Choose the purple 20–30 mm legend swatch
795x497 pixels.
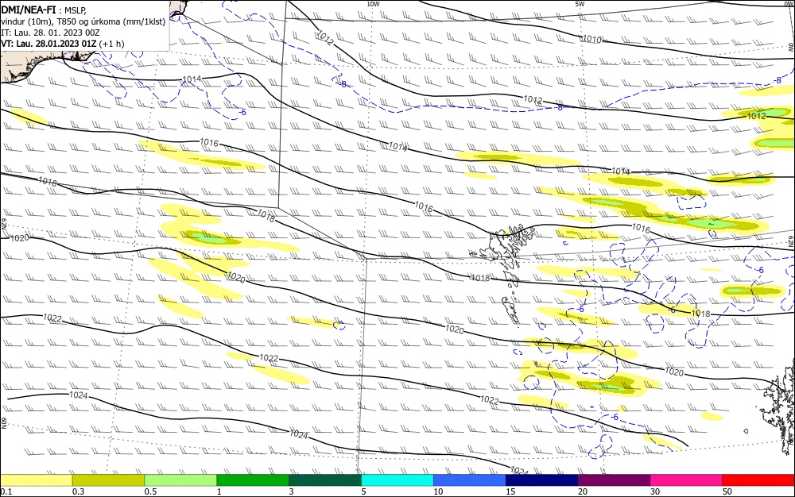(614, 480)
